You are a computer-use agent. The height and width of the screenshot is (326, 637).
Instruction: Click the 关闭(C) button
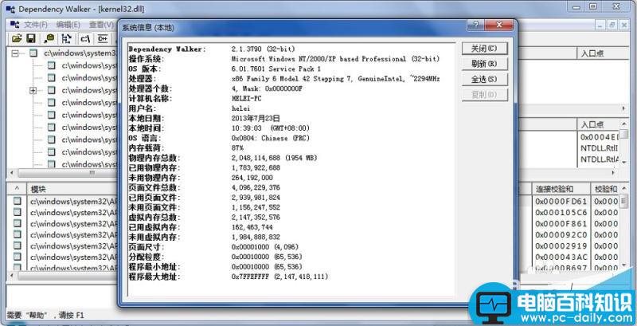pos(483,49)
